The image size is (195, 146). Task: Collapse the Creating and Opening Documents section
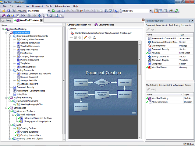pyautogui.click(x=10, y=36)
